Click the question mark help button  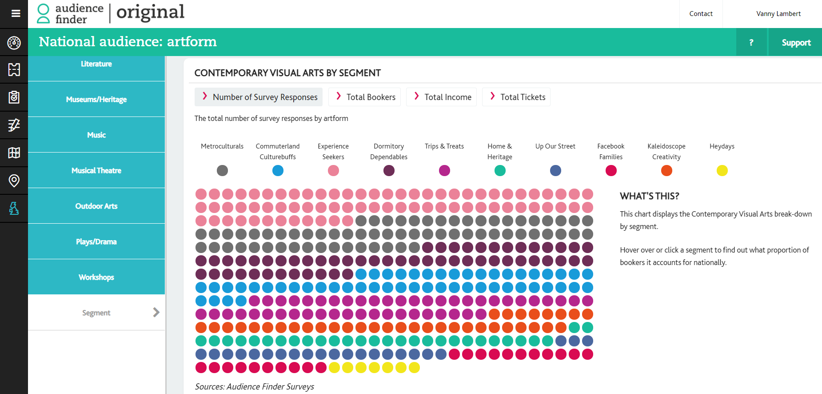click(751, 42)
